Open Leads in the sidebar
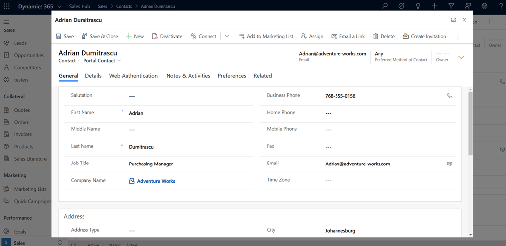This screenshot has height=246, width=506. pos(20,43)
